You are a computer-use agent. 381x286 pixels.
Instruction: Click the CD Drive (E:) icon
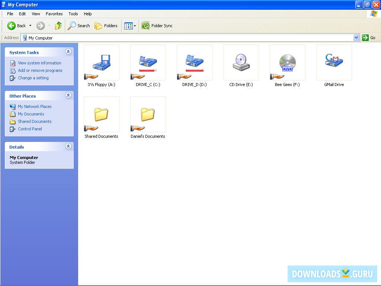241,63
